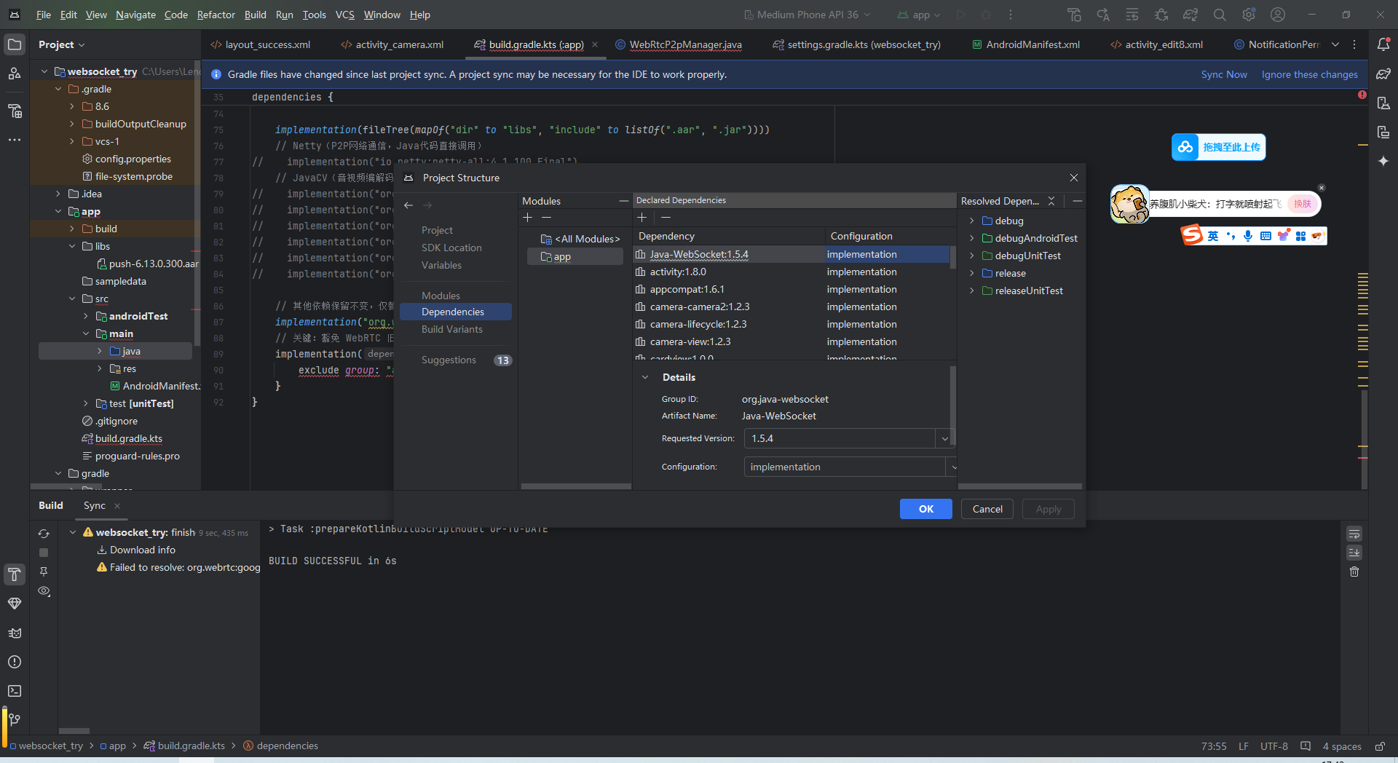This screenshot has width=1398, height=763.
Task: Open the app run configuration dropdown
Action: [919, 15]
